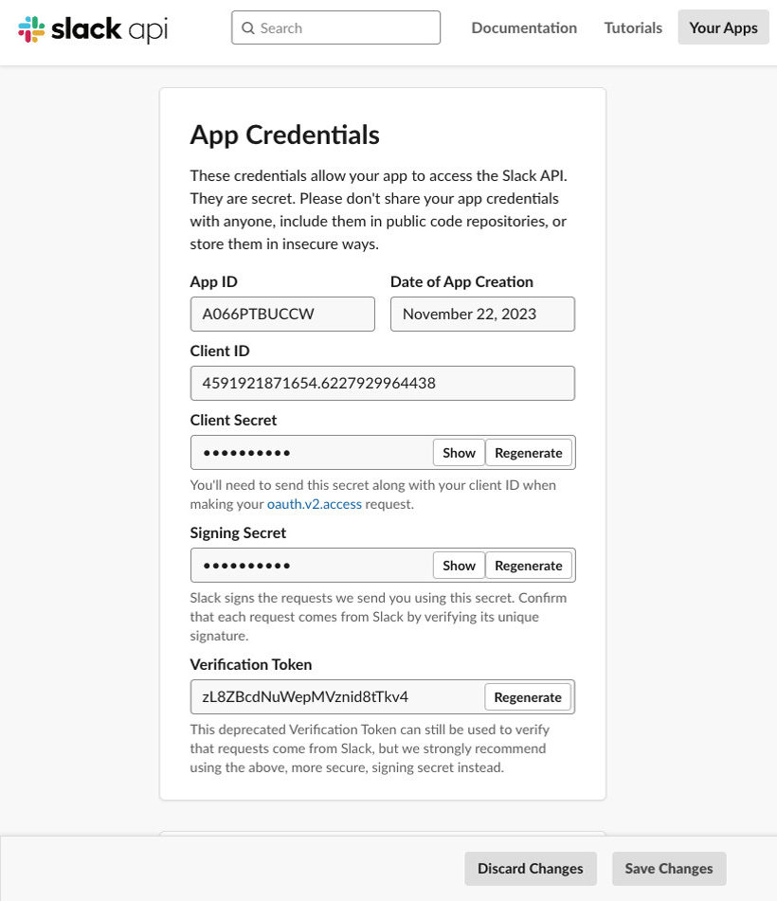This screenshot has height=901, width=777.
Task: Regenerate the Client Secret
Action: [x=528, y=453]
